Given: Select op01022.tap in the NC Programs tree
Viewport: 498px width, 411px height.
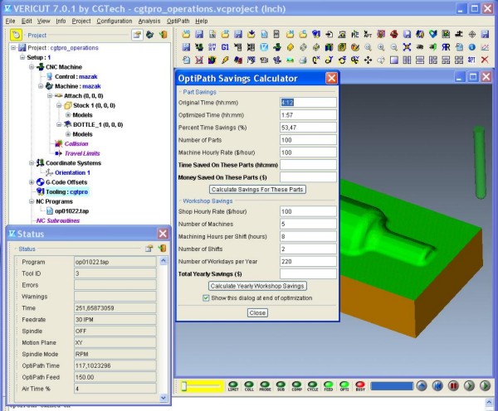Looking at the screenshot, I should [x=71, y=211].
